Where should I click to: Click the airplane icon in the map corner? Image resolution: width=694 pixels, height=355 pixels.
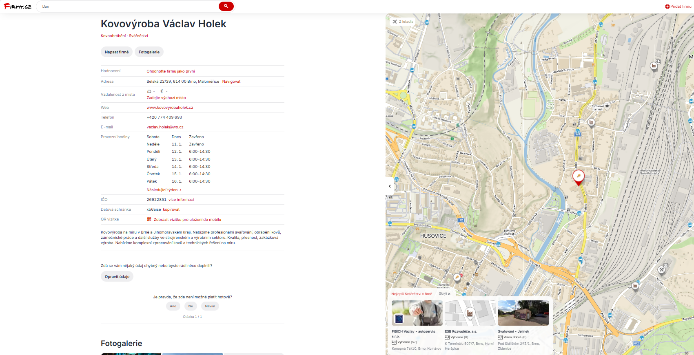click(395, 22)
